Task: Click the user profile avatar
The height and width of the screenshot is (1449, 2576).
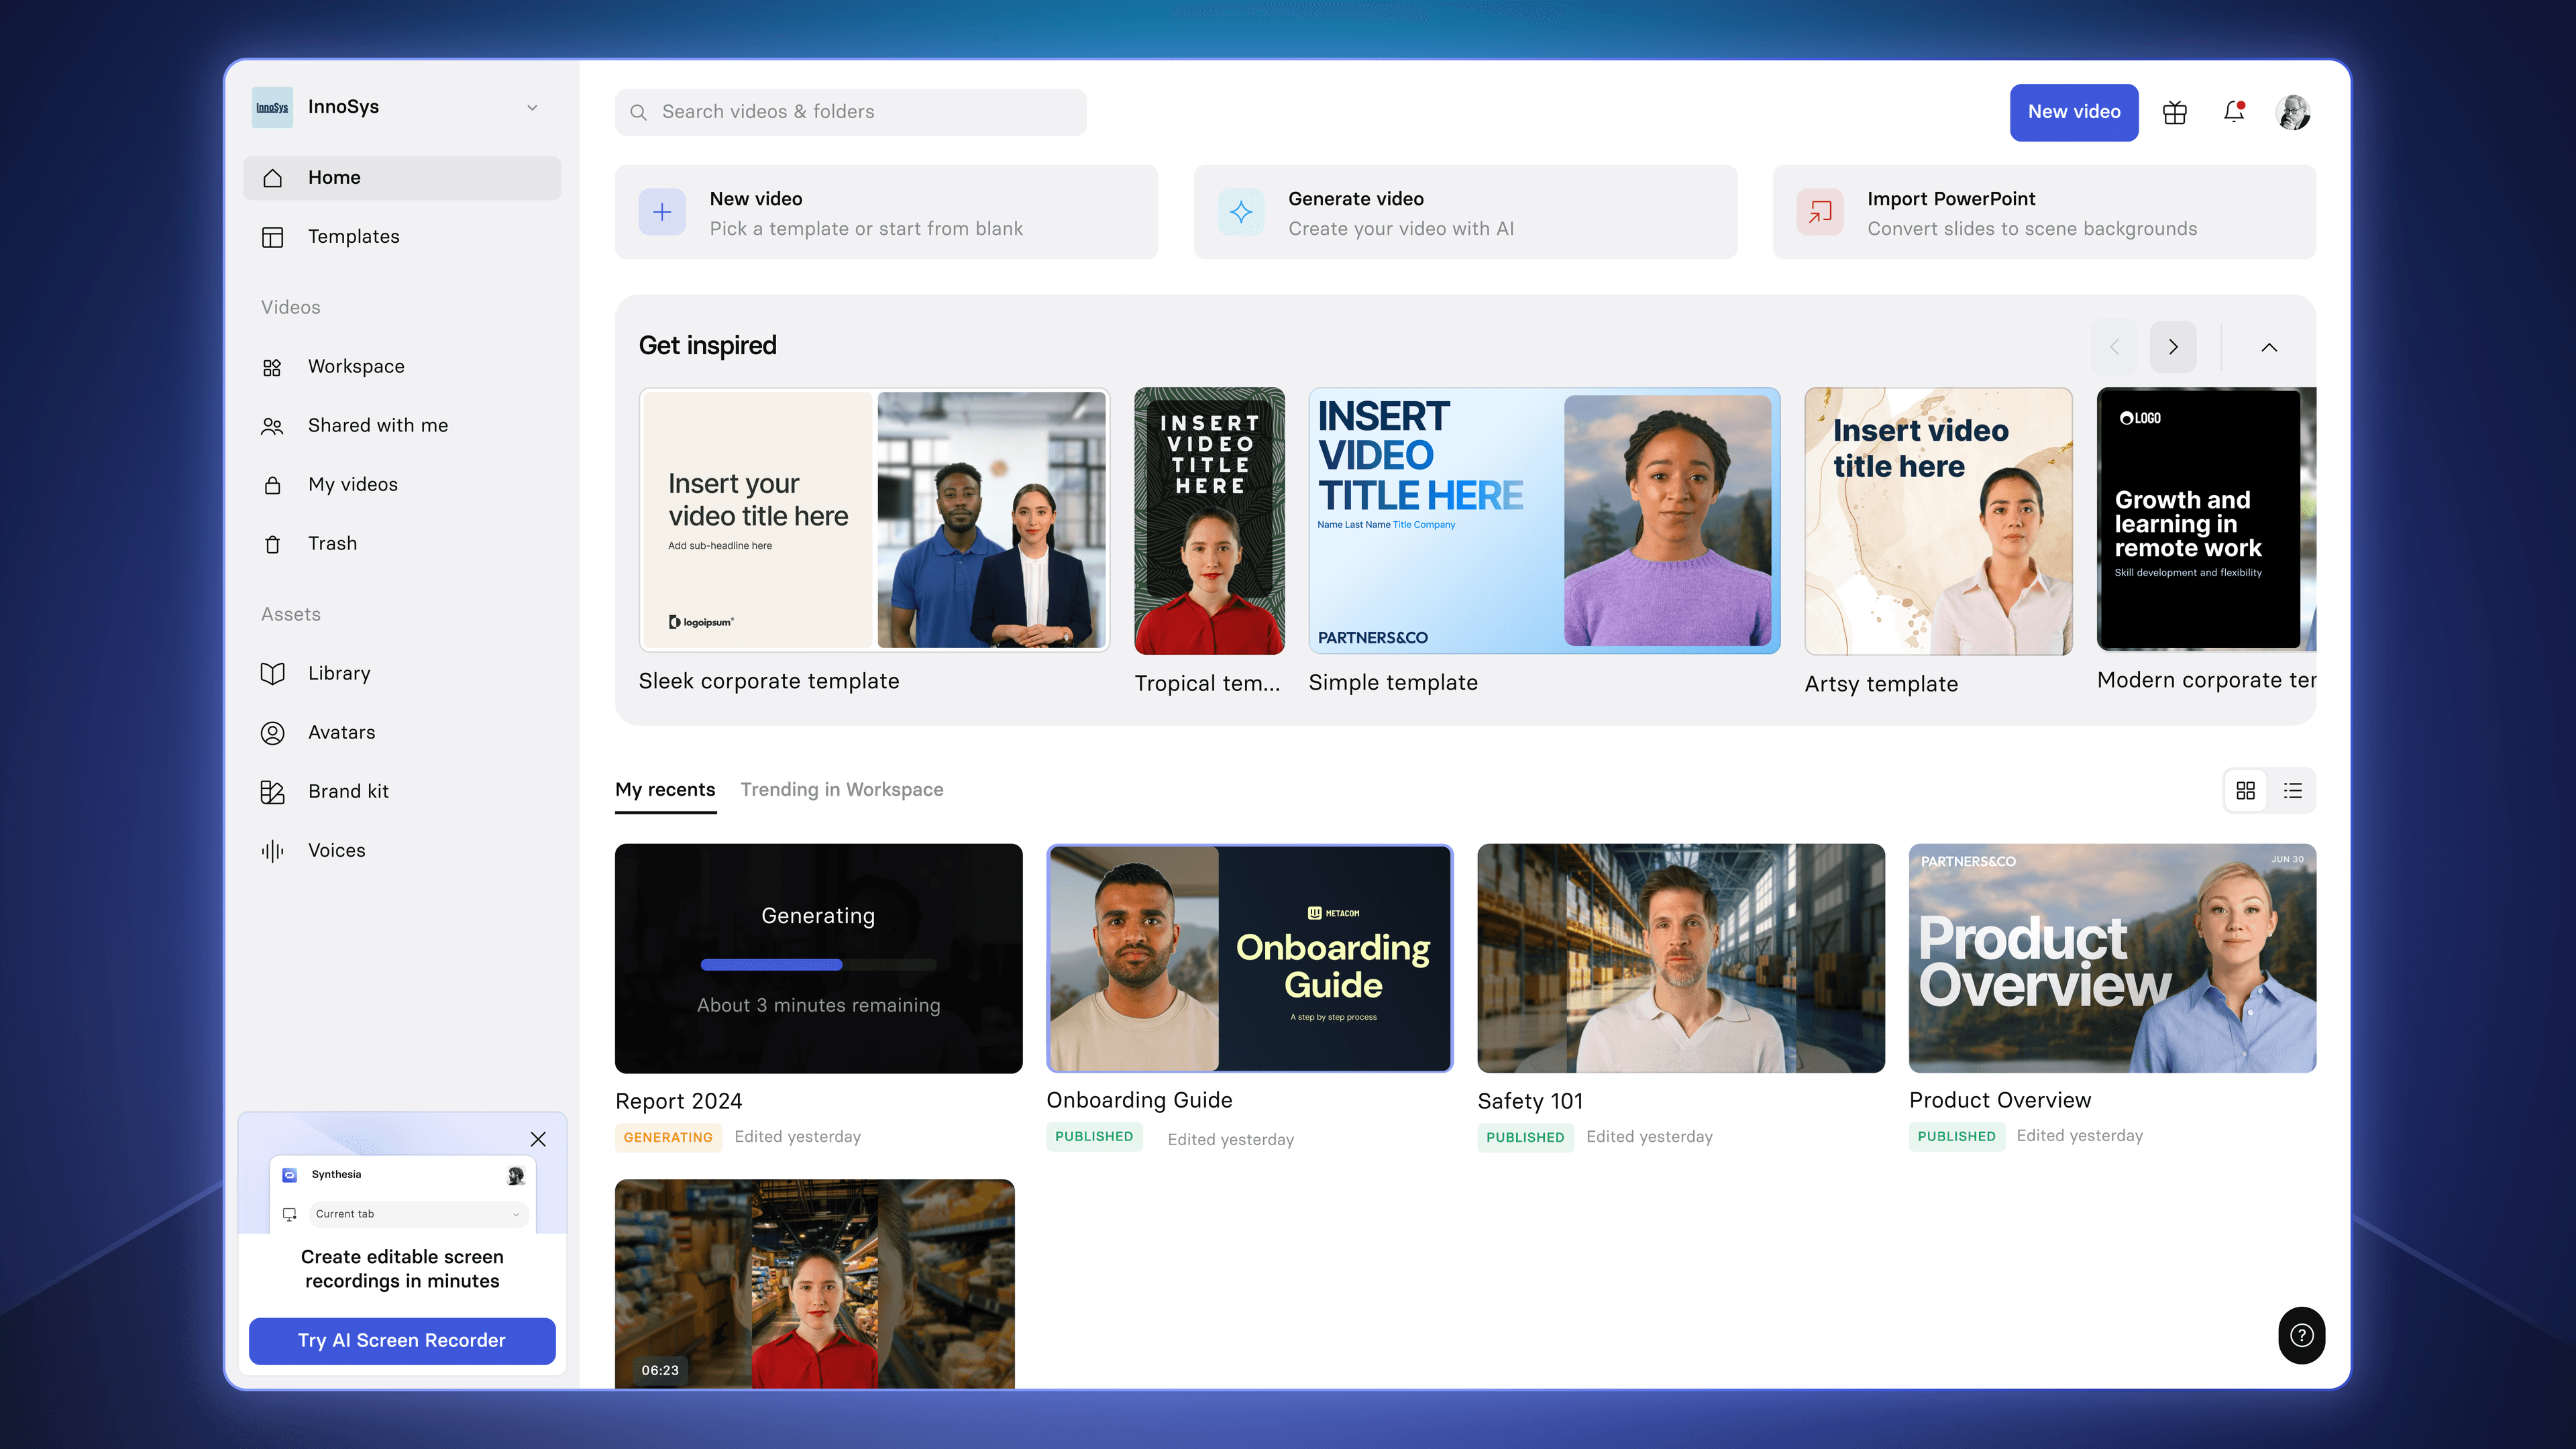Action: click(x=2293, y=112)
